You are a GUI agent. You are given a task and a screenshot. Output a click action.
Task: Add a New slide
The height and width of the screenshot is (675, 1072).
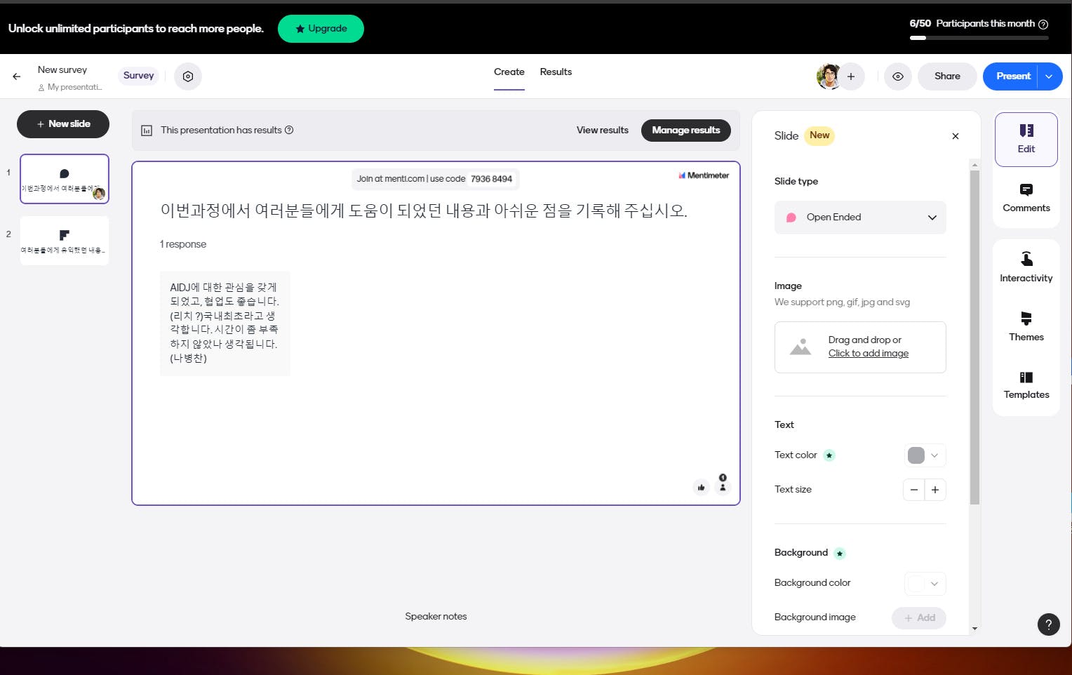pos(63,124)
